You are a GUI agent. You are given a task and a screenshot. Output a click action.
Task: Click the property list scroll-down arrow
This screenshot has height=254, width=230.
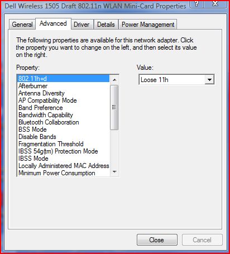click(114, 171)
